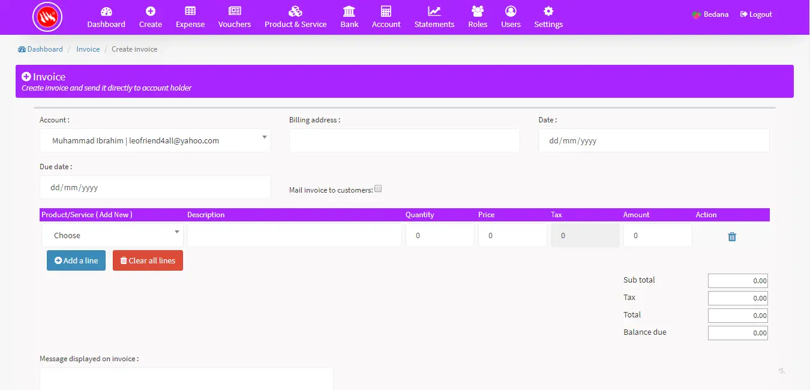
Task: Go to the Vouchers page
Action: [235, 17]
